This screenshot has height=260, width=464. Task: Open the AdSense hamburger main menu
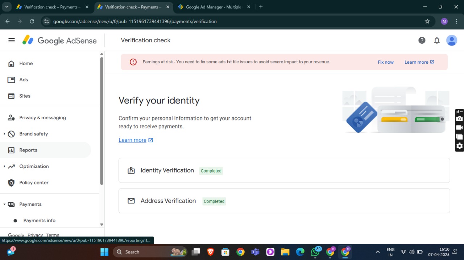[x=12, y=41]
